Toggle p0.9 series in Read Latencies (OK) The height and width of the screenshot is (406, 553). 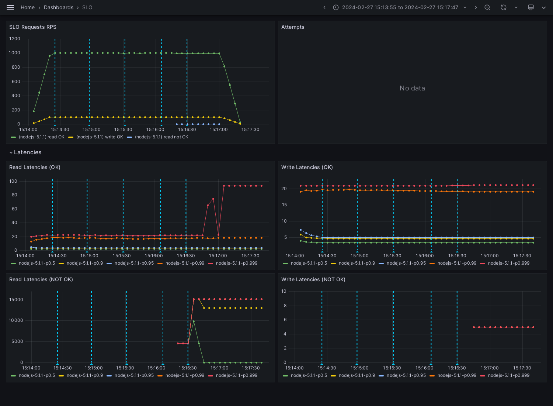click(x=85, y=263)
